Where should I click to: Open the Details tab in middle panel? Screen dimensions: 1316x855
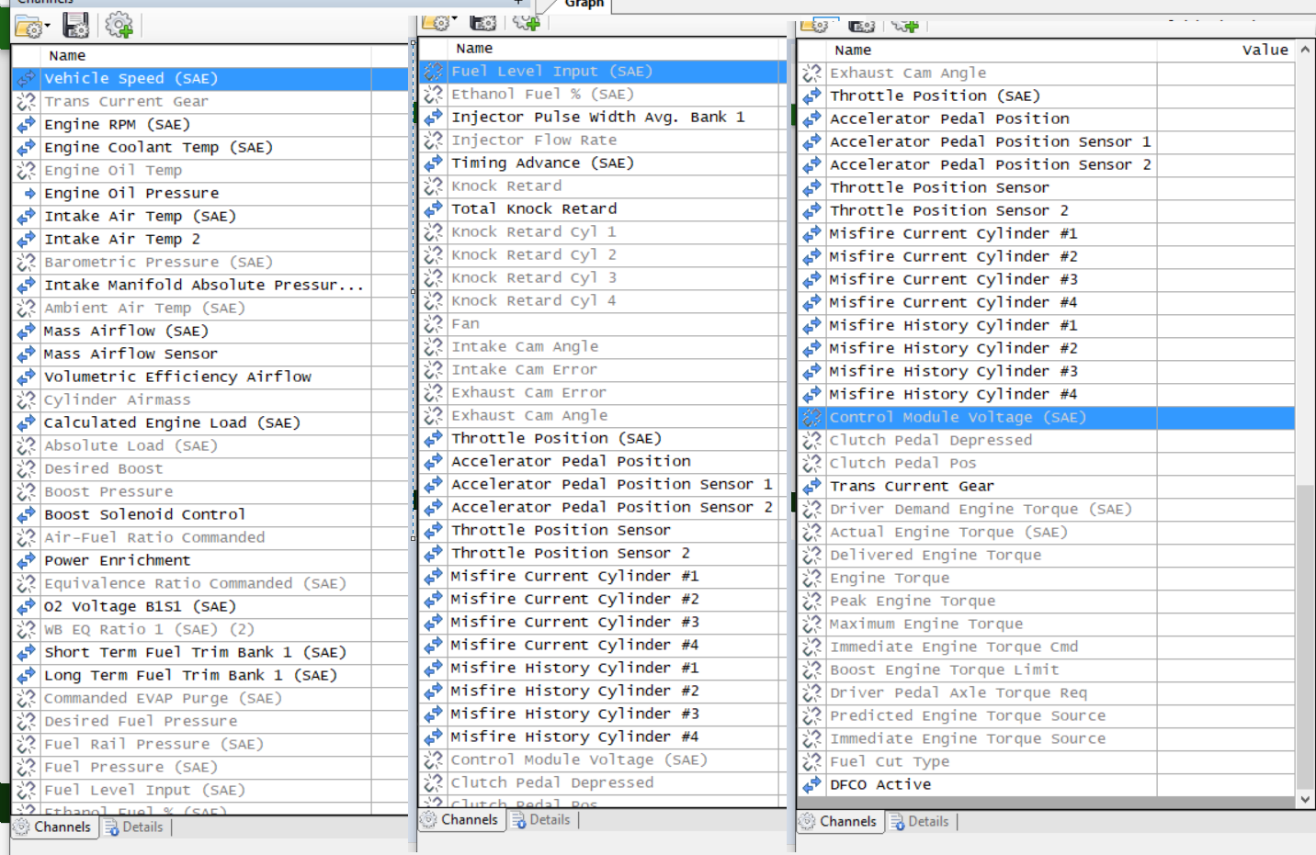tap(541, 820)
